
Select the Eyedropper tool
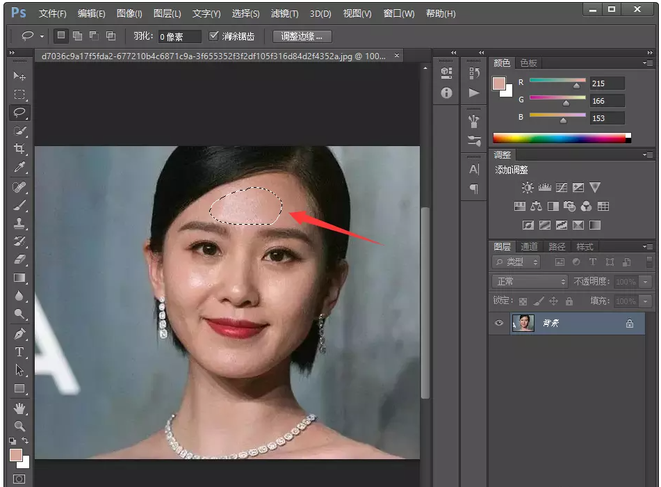tap(19, 168)
